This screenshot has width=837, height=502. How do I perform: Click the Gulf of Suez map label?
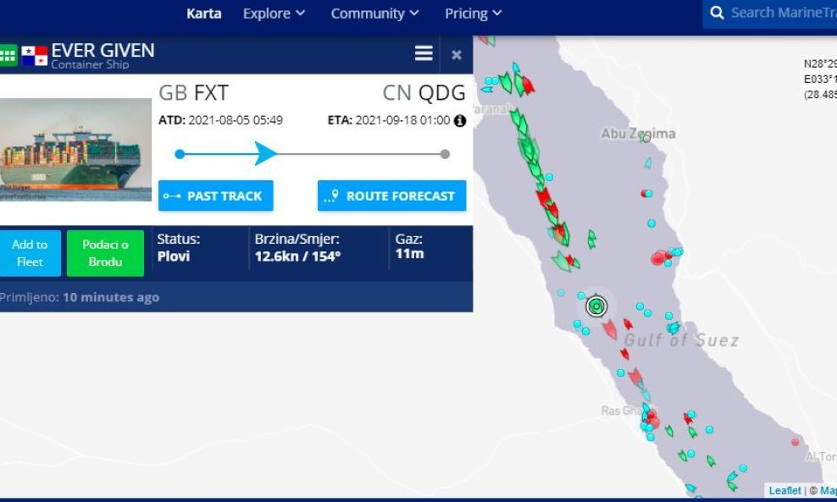pyautogui.click(x=682, y=340)
